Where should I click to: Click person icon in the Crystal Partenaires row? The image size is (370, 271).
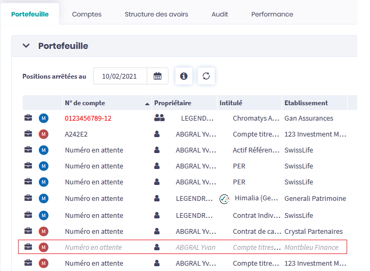(x=157, y=231)
